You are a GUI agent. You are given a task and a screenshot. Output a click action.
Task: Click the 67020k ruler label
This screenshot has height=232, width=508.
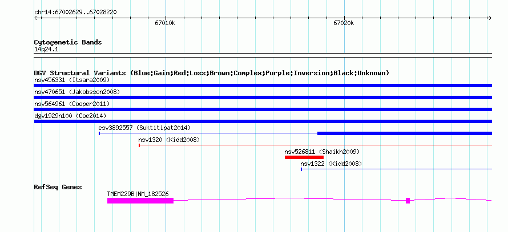click(344, 23)
